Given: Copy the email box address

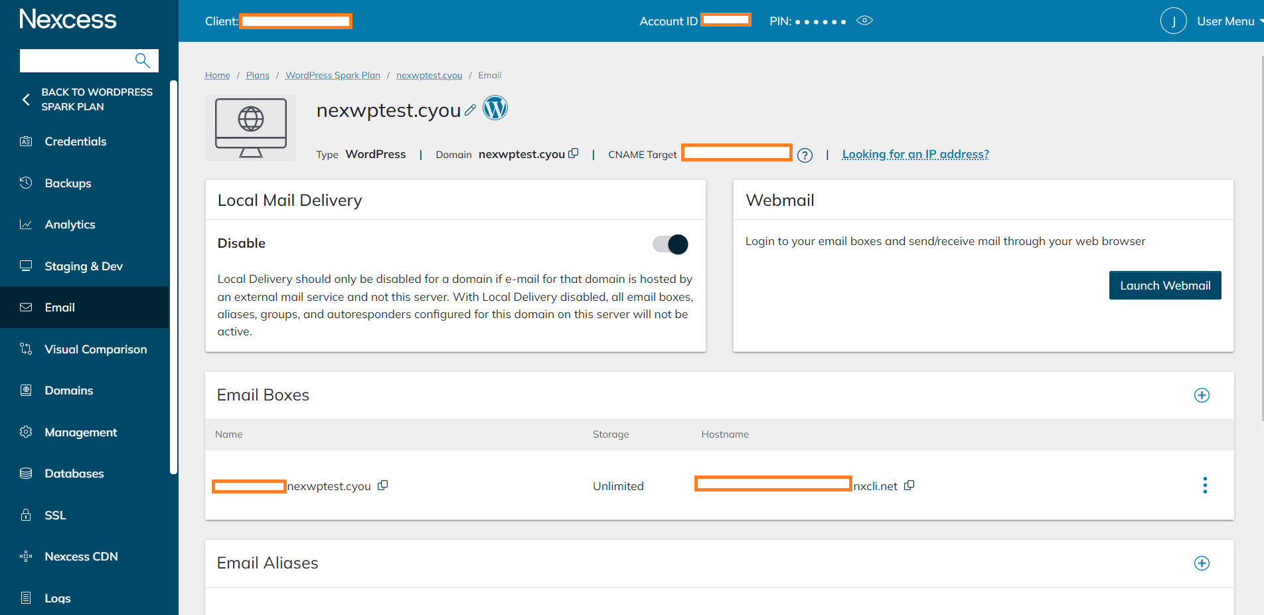Looking at the screenshot, I should point(382,485).
